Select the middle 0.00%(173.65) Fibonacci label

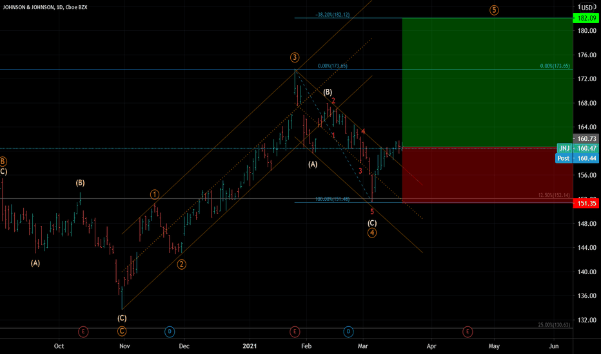point(332,66)
